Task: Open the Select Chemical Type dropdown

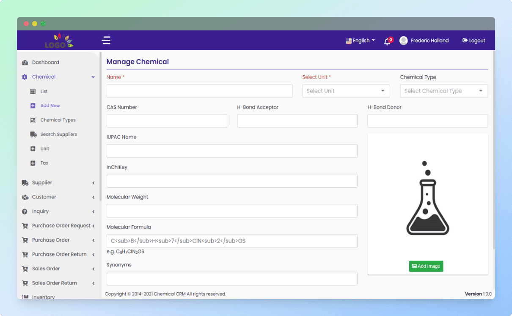Action: 444,91
